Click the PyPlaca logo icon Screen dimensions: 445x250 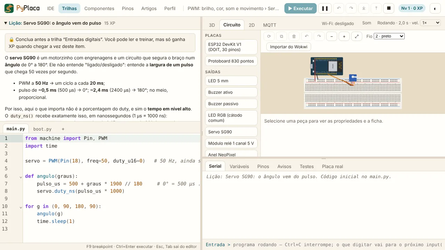(9, 8)
